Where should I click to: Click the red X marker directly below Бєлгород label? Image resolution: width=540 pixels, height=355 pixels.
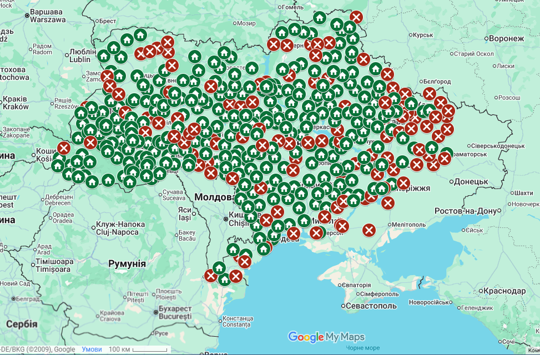[x=430, y=94]
